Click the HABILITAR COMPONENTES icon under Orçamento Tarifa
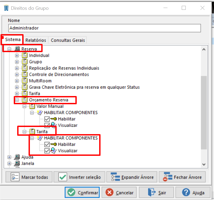This screenshot has width=214, height=200. (x=40, y=138)
